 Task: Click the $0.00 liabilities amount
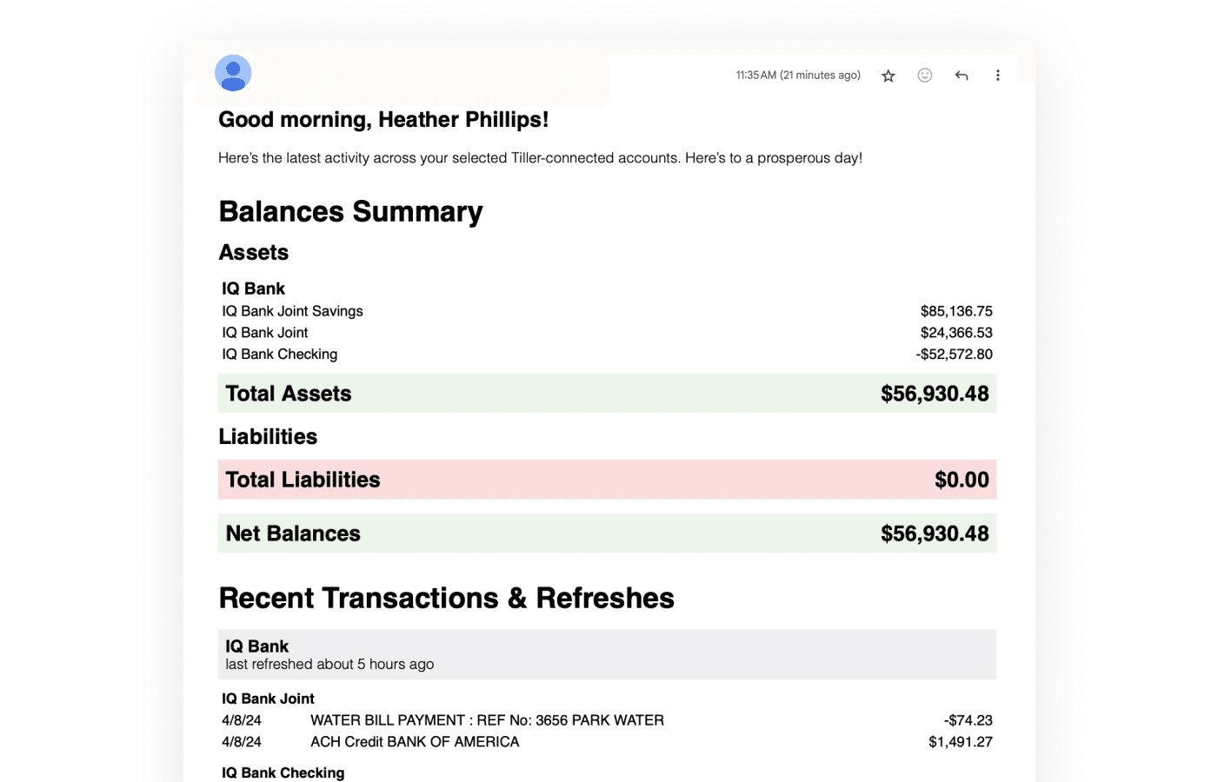pos(962,480)
